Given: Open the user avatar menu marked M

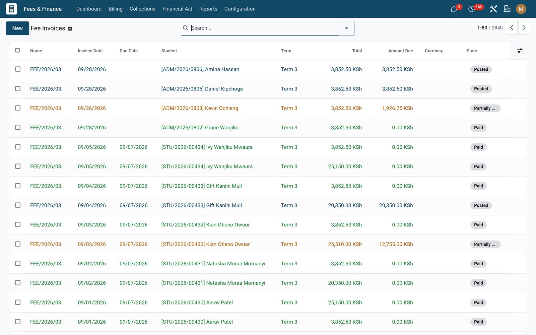Looking at the screenshot, I should pos(521,9).
